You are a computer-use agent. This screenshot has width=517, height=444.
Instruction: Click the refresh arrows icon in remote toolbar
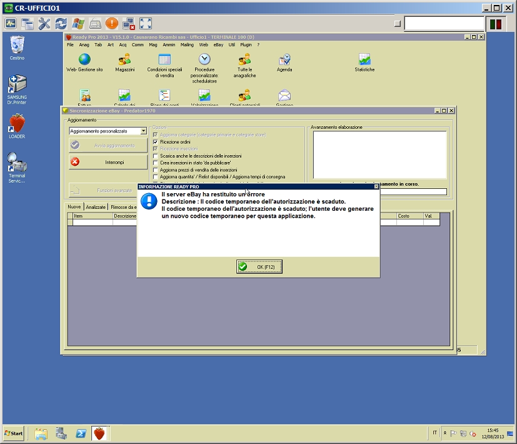click(61, 23)
